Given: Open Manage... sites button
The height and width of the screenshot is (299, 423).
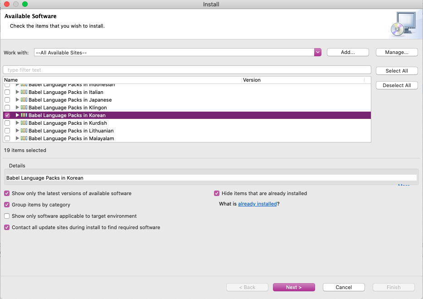Looking at the screenshot, I should pos(397,52).
